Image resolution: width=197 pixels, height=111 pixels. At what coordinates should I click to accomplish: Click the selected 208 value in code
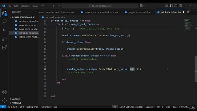point(132,69)
